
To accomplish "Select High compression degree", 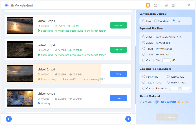I will coord(173,21).
